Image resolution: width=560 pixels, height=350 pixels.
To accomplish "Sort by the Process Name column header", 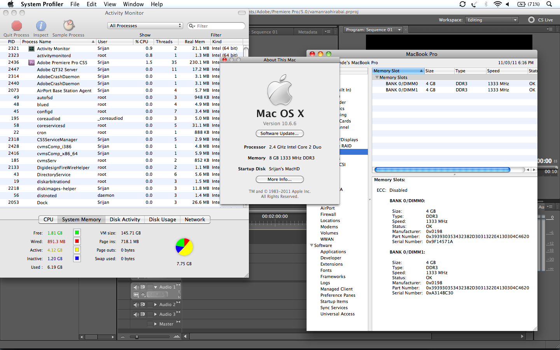I will tap(58, 42).
